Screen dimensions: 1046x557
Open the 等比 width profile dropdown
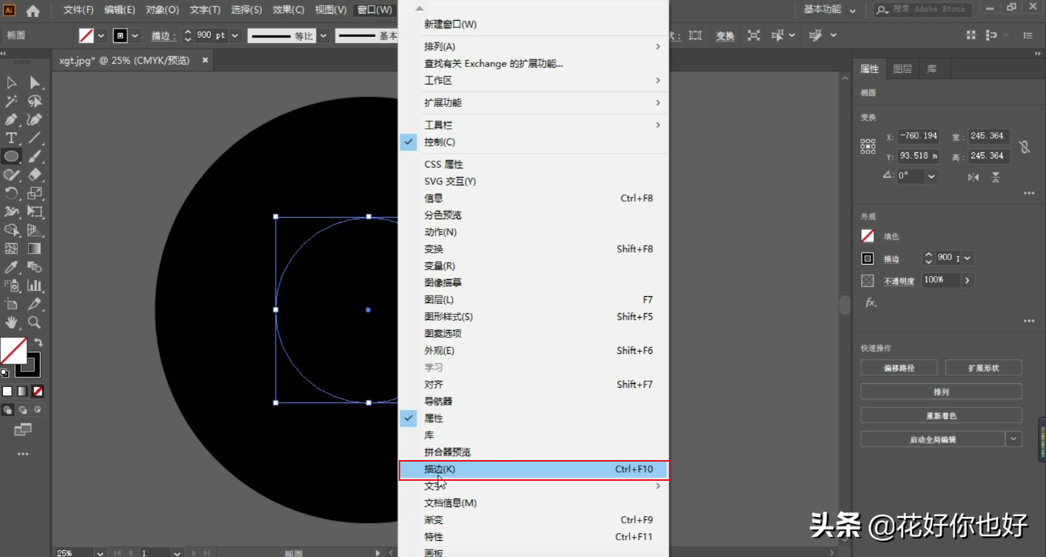323,35
